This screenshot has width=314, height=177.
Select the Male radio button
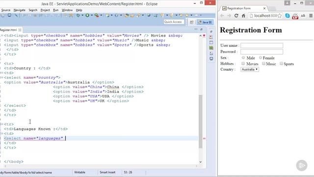point(243,58)
